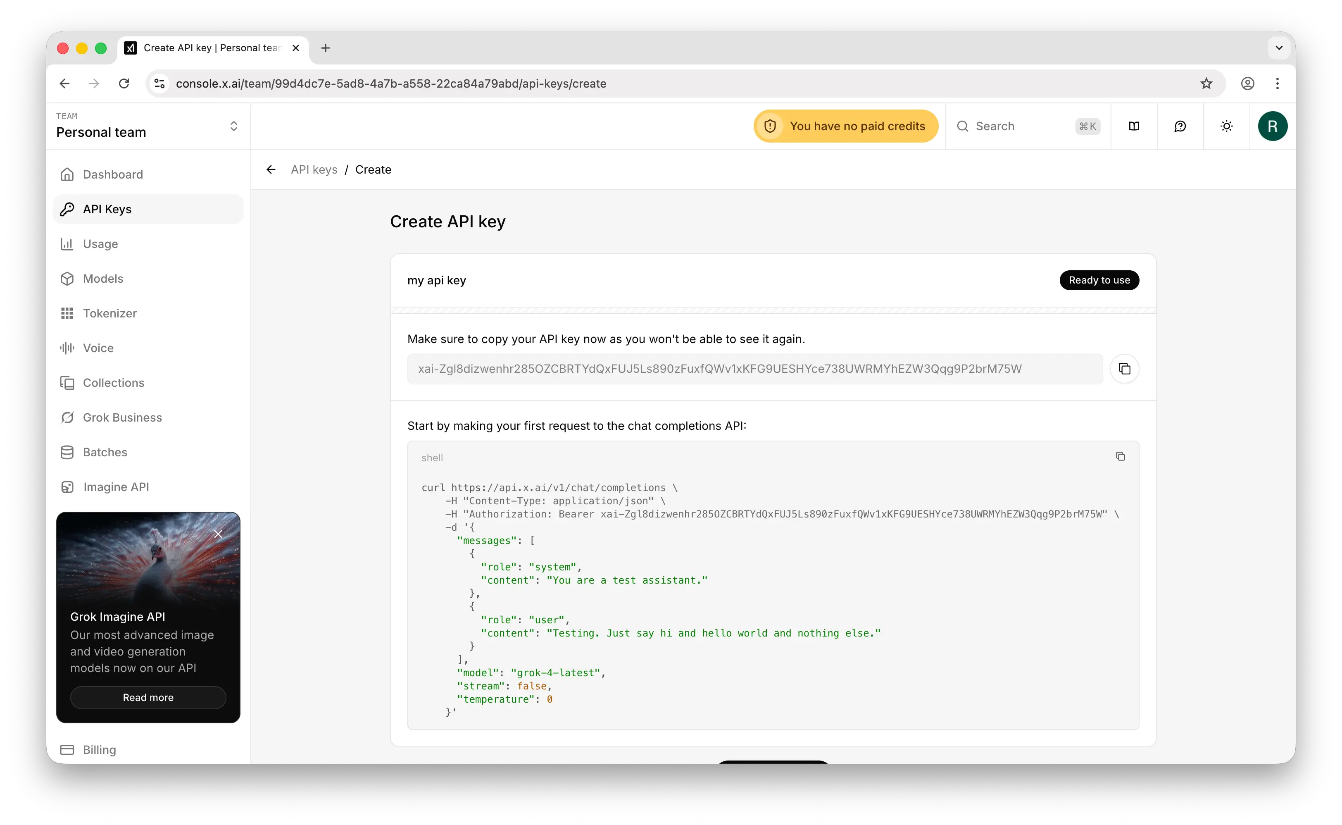This screenshot has width=1342, height=825.
Task: Open Dashboard from the sidebar
Action: point(112,174)
